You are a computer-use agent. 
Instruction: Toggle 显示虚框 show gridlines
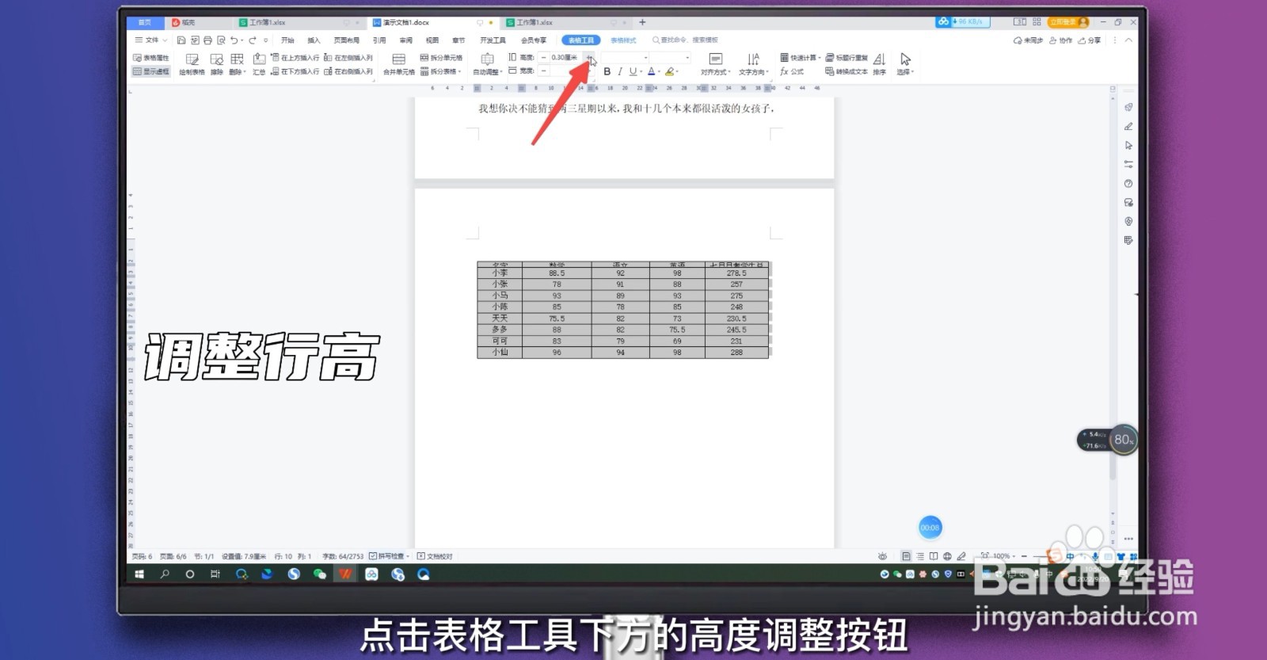click(150, 71)
